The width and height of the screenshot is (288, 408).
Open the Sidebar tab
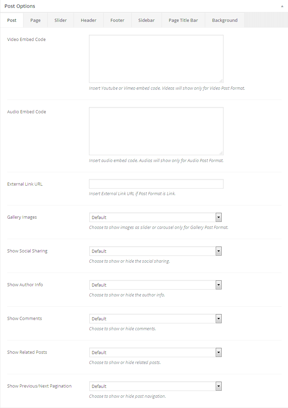(x=147, y=20)
